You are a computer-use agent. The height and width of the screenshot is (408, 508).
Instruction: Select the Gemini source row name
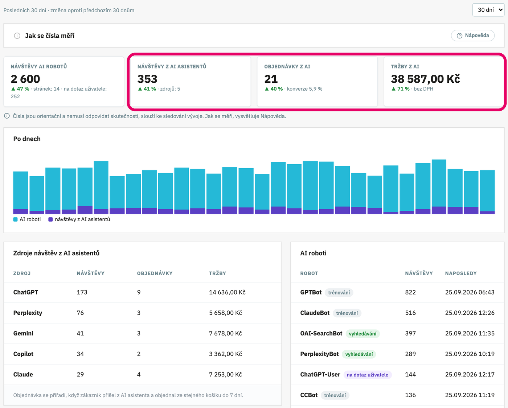point(23,333)
